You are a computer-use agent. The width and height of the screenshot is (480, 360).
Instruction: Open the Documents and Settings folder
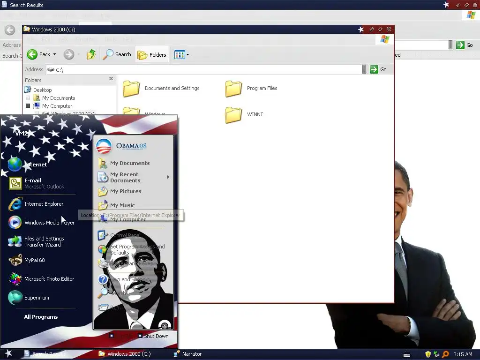pos(161,89)
